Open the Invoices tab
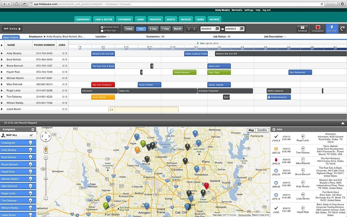This screenshot has width=347, height=217. [186, 19]
